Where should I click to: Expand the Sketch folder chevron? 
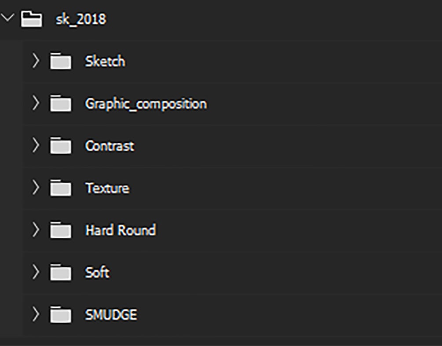click(x=35, y=60)
